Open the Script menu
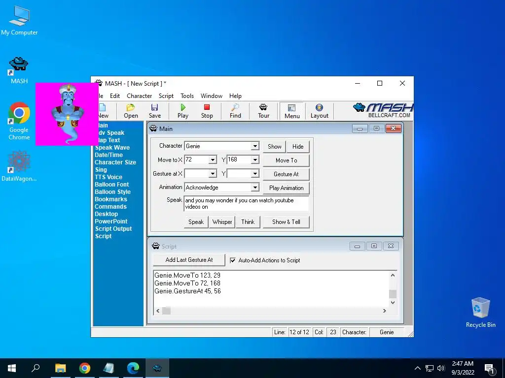Screen dimensions: 505x378 click(x=166, y=96)
